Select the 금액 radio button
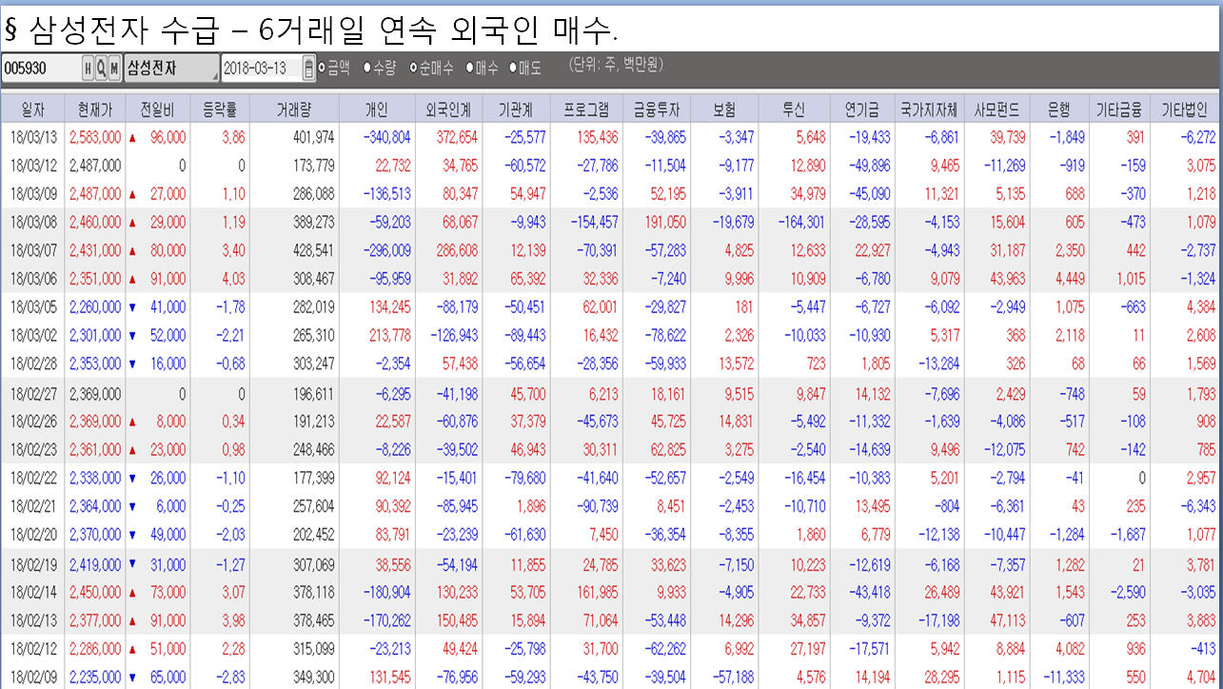Image resolution: width=1223 pixels, height=689 pixels. pyautogui.click(x=321, y=68)
